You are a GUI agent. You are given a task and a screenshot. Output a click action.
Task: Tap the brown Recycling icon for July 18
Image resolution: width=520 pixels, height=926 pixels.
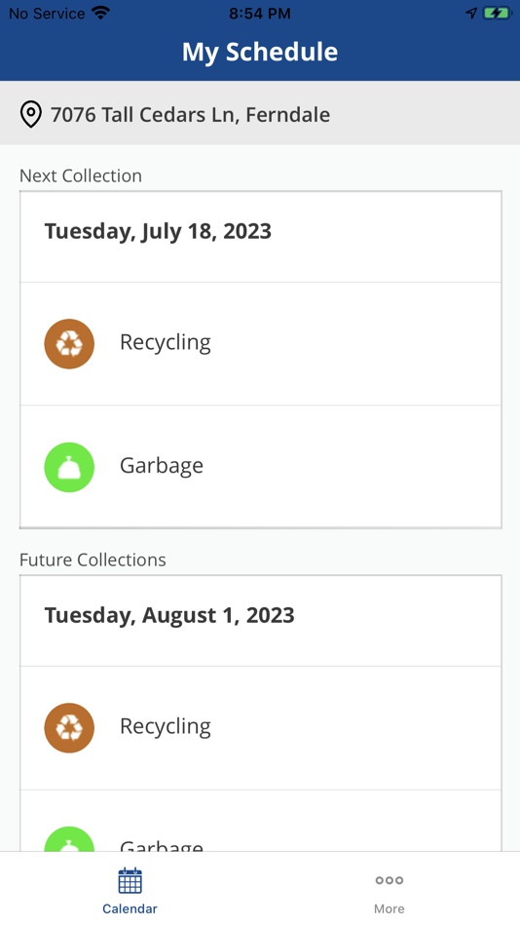pos(69,344)
